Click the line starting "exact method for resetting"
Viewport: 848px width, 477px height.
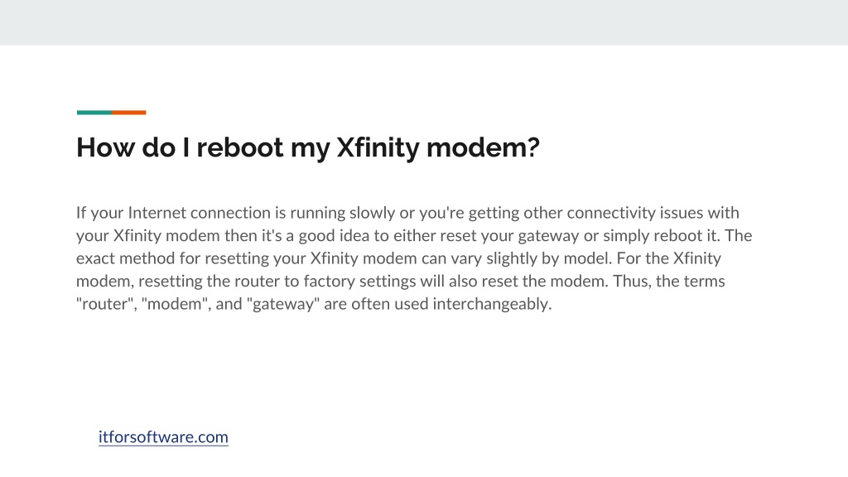(398, 258)
